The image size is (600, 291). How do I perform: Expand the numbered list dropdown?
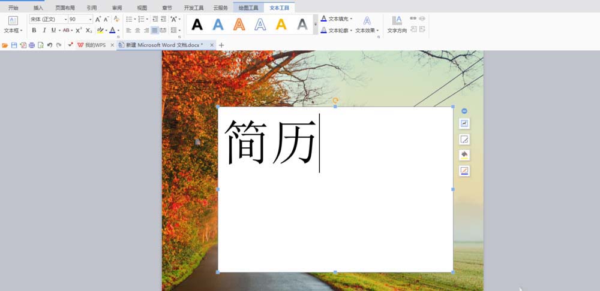[147, 19]
